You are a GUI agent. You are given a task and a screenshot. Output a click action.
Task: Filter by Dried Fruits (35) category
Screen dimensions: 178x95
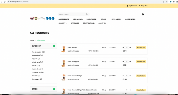37,62
